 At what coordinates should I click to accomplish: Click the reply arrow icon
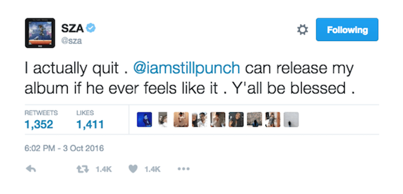click(30, 169)
